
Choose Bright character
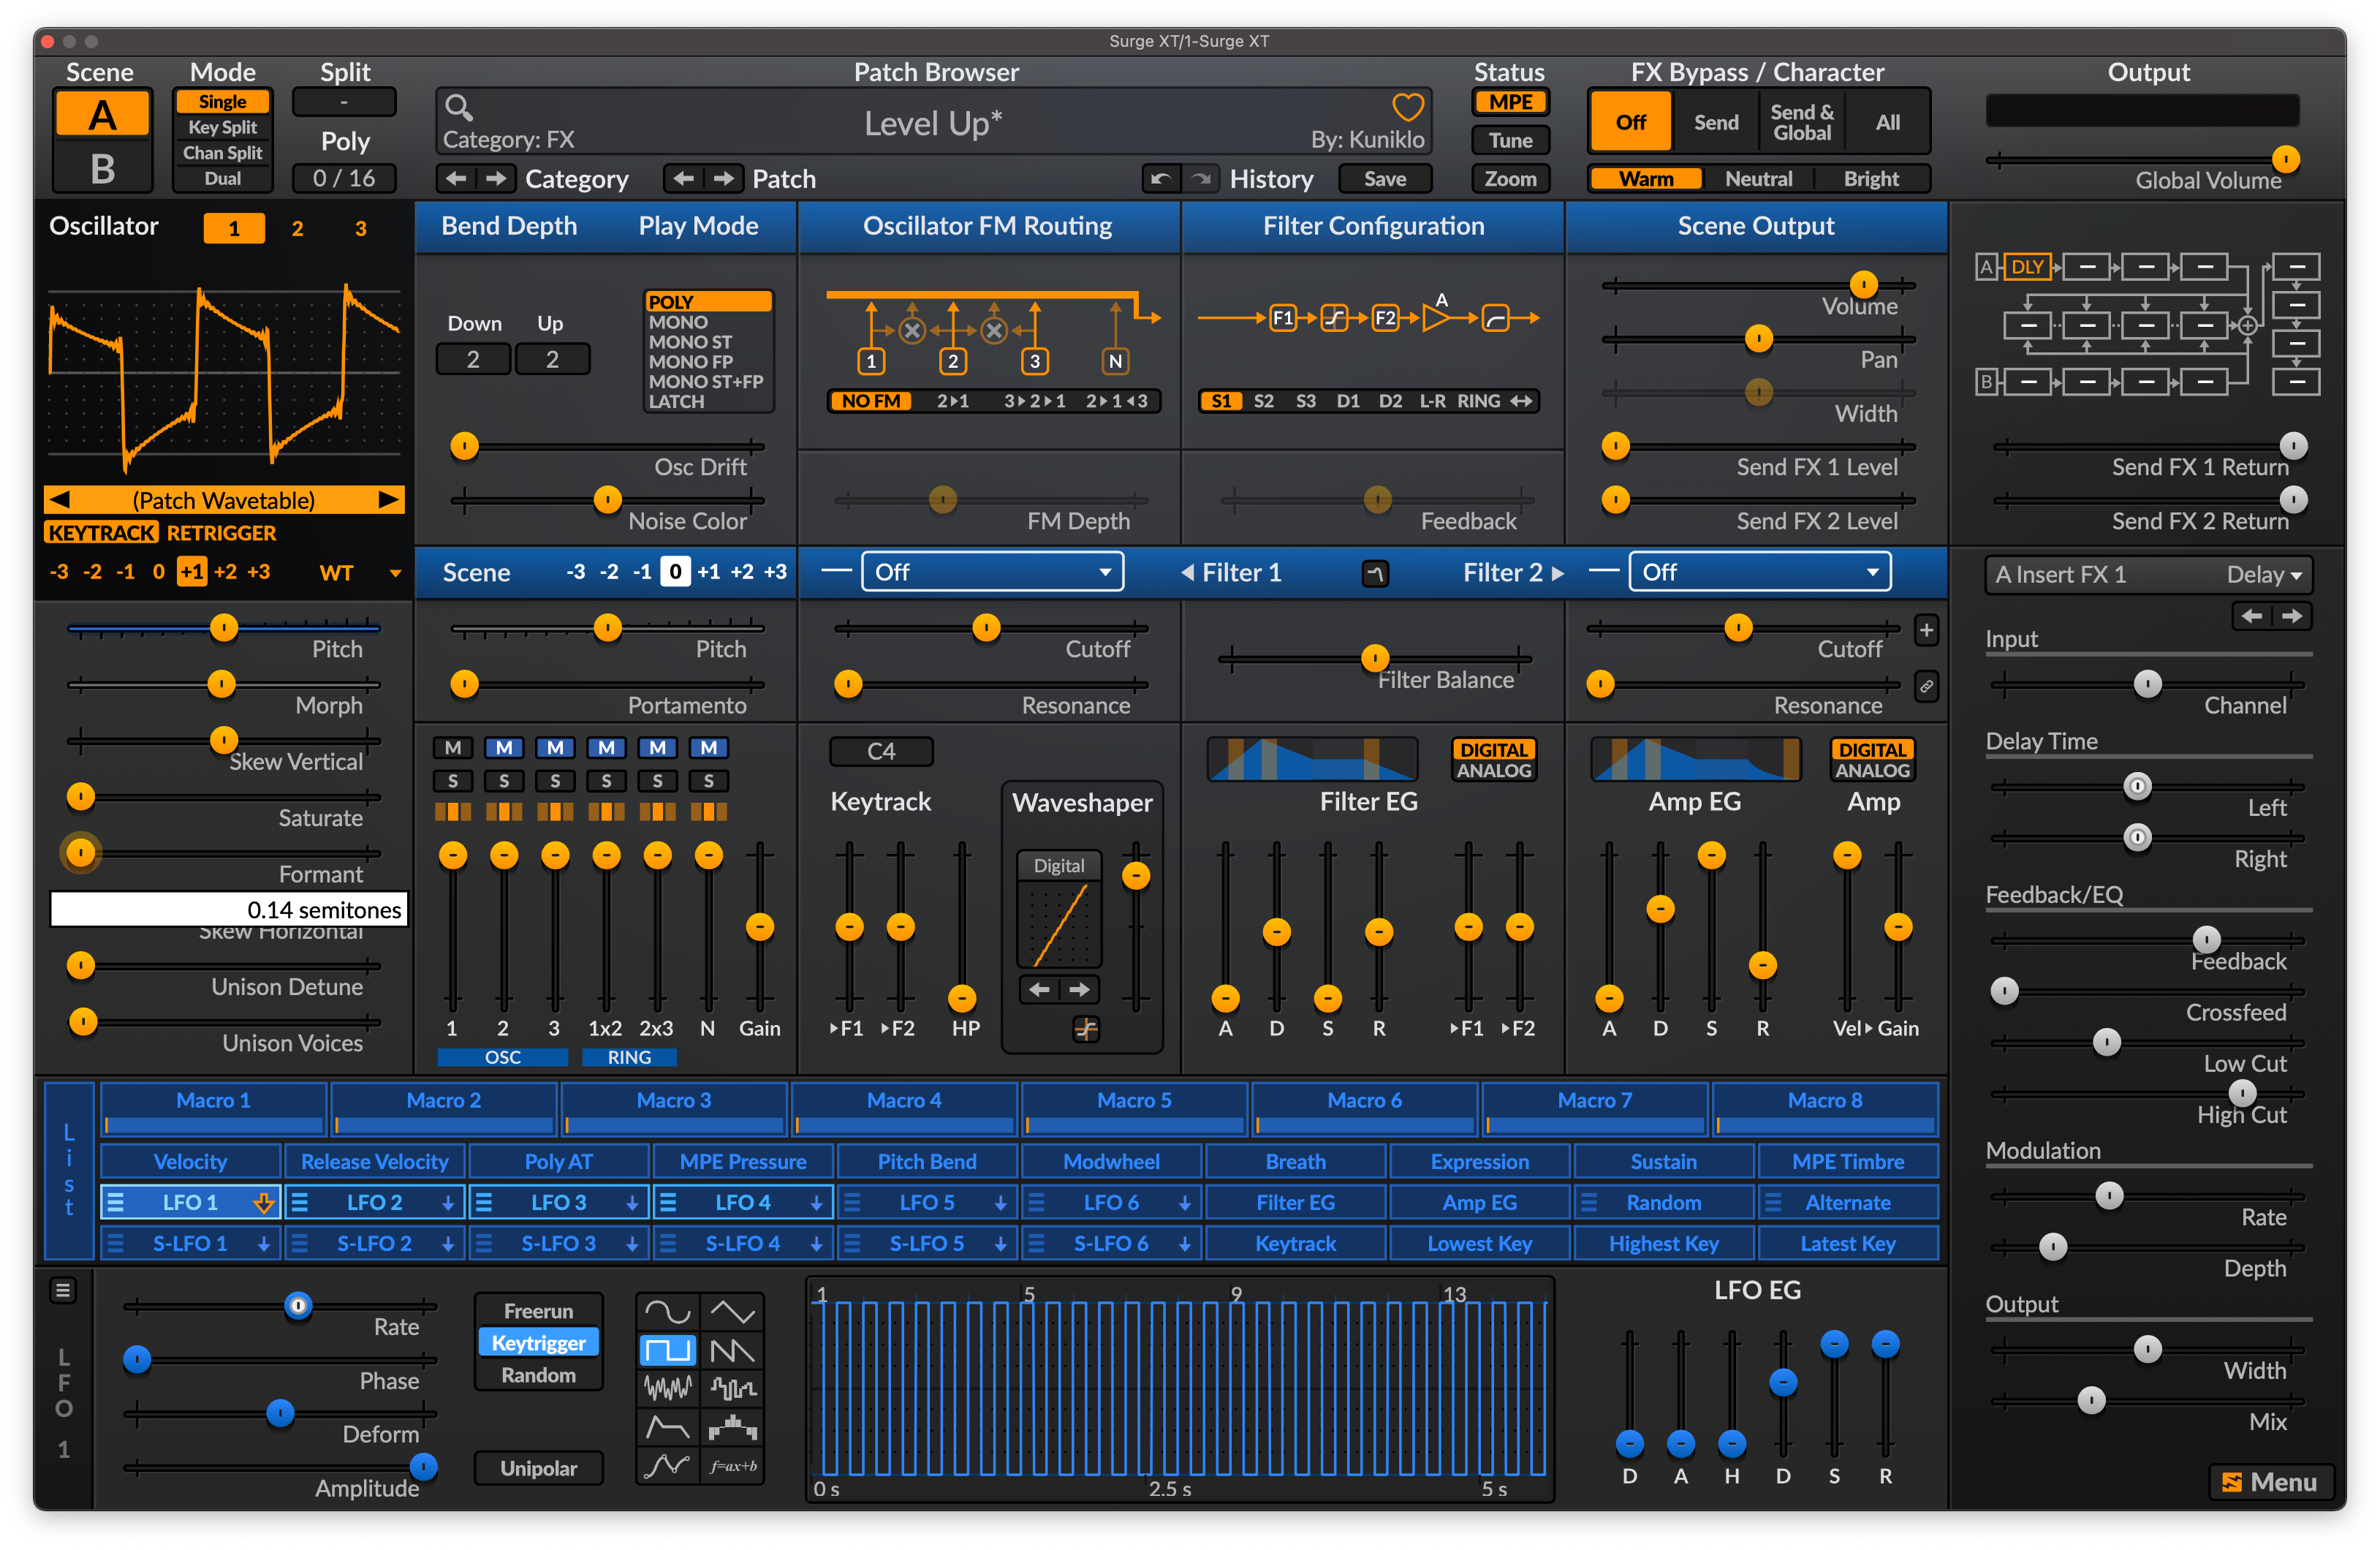click(1870, 179)
